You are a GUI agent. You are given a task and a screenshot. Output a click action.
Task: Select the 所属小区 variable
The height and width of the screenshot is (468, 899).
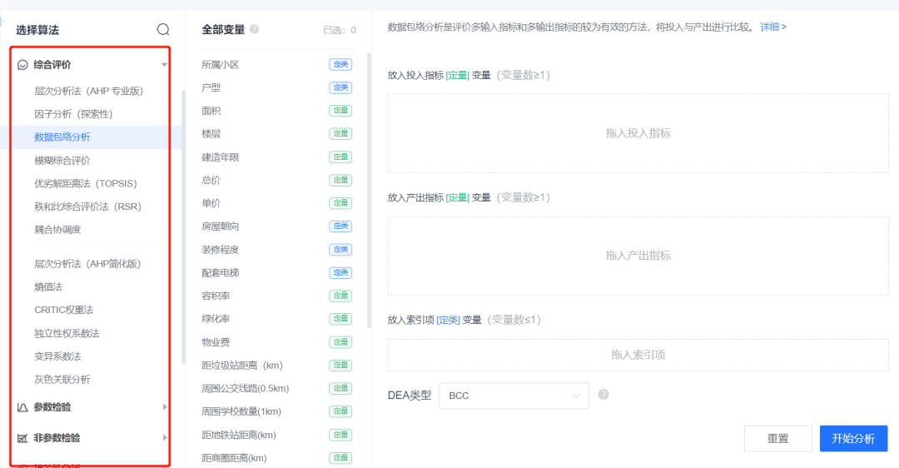tap(220, 65)
